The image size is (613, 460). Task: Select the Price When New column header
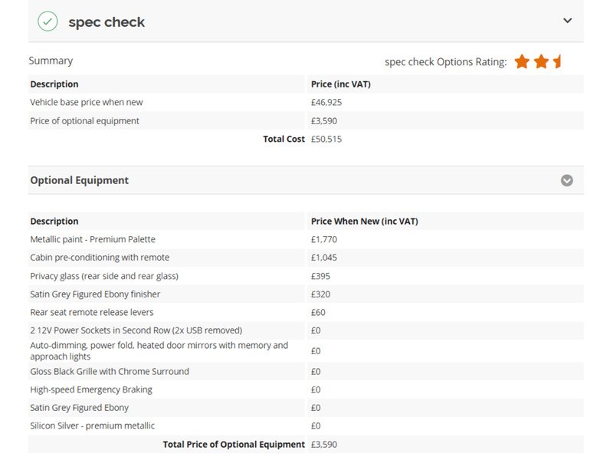364,222
